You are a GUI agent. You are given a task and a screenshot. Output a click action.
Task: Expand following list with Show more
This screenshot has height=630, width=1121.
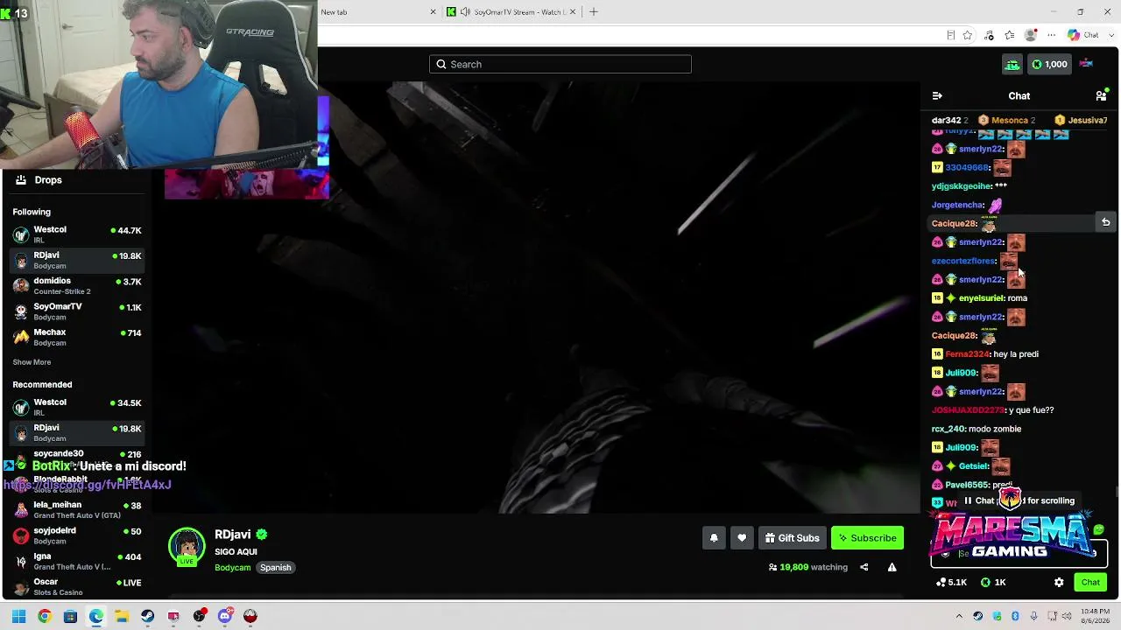click(32, 362)
